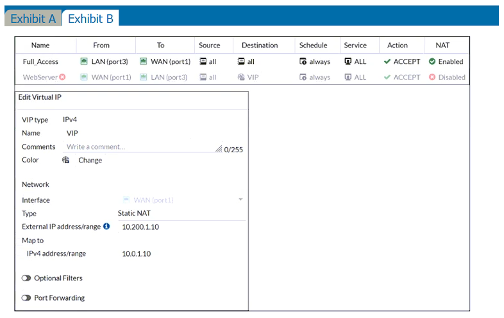Click the source 'all' address icon in WebServer row

pos(203,77)
